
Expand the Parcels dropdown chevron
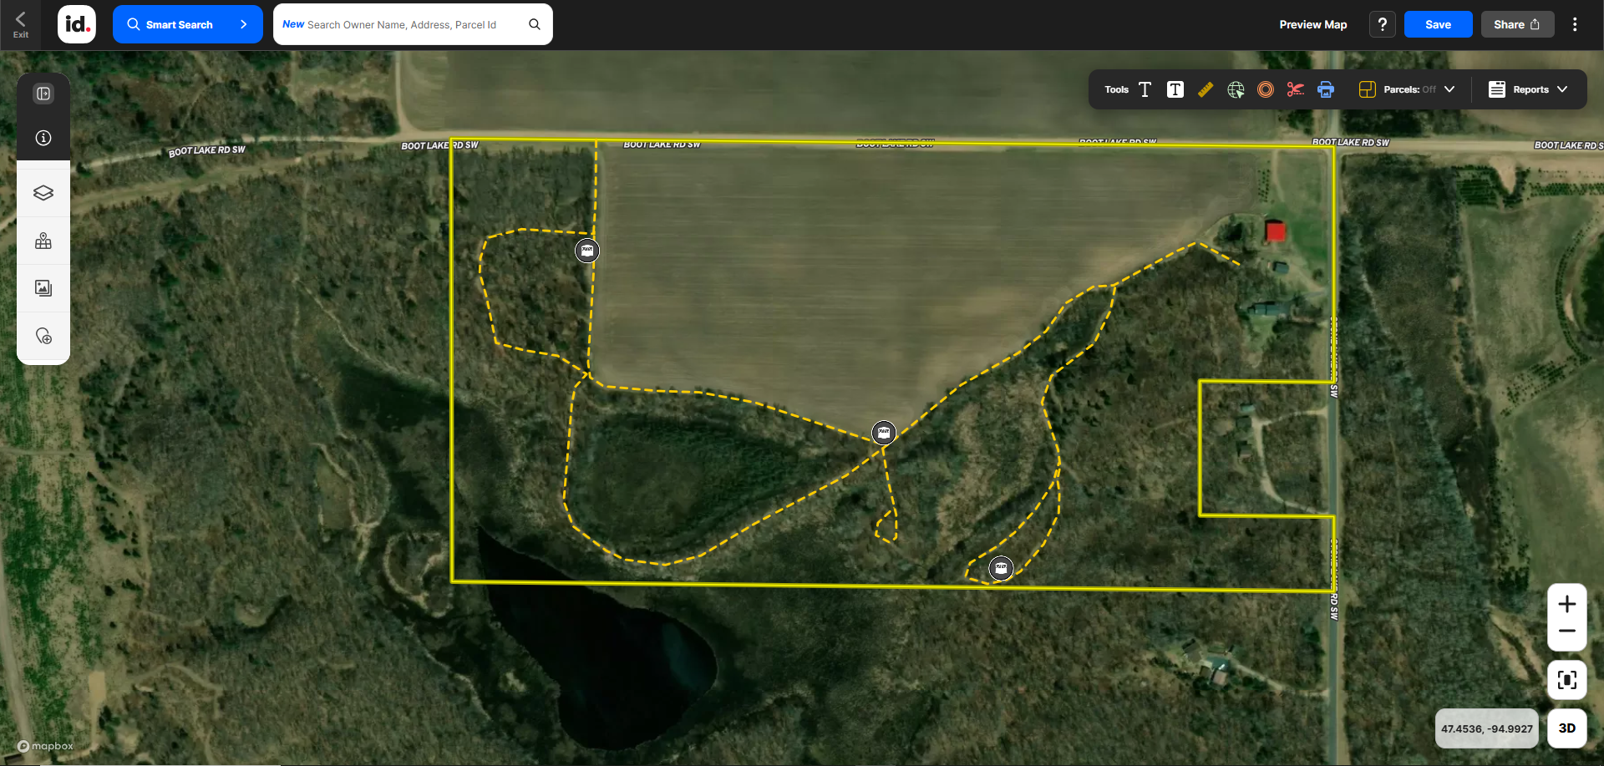1449,89
